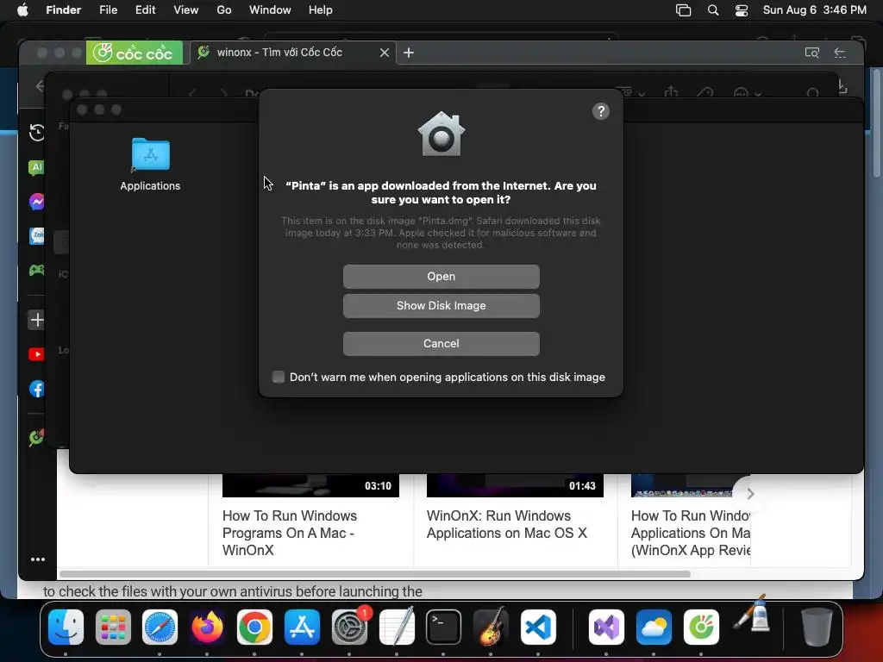Open video How To Run Windows Programs On A Mac
Screen dimensions: 883x662
(x=290, y=533)
